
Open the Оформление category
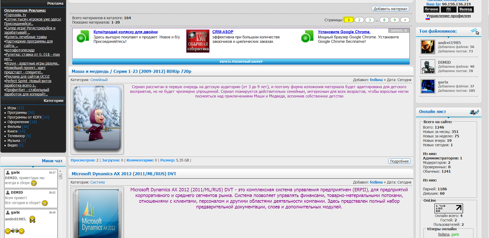[x=18, y=122]
